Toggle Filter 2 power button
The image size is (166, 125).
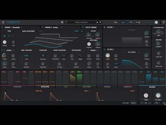[104, 49]
